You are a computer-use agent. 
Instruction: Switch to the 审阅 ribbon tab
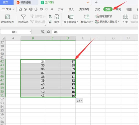[118, 9]
